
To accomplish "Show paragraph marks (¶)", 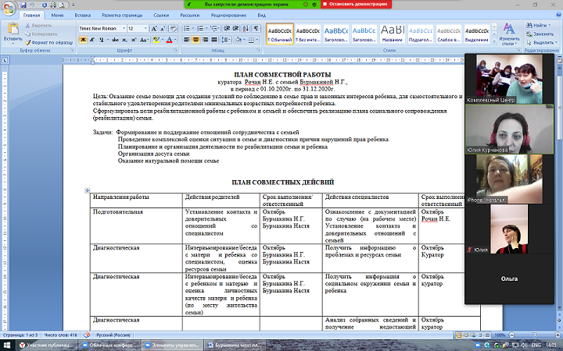I will click(x=256, y=28).
